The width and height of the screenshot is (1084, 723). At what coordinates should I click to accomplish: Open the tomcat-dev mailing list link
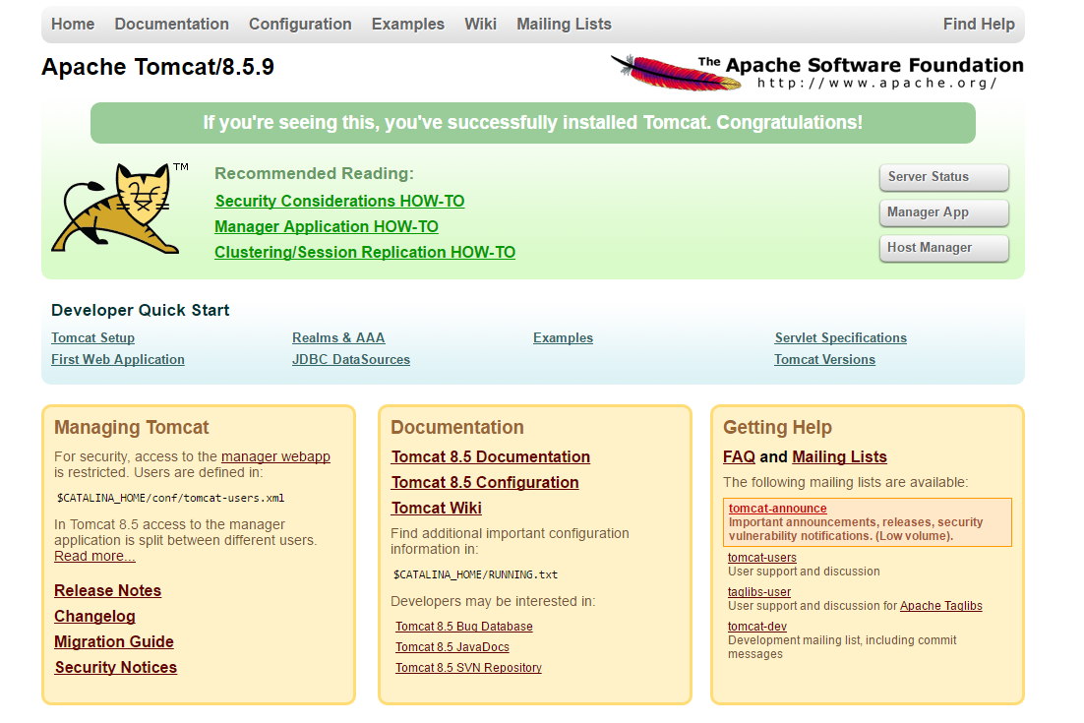(x=757, y=627)
